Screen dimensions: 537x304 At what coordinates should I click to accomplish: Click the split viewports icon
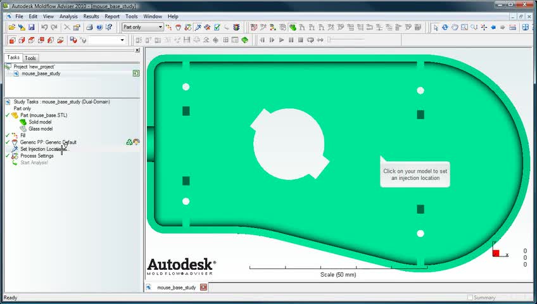pos(526,27)
